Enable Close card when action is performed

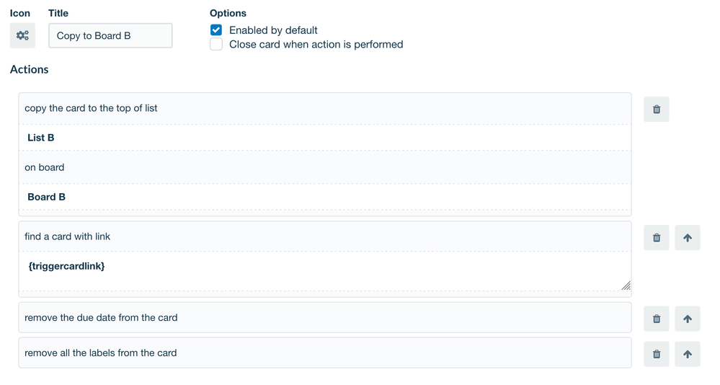pyautogui.click(x=216, y=45)
